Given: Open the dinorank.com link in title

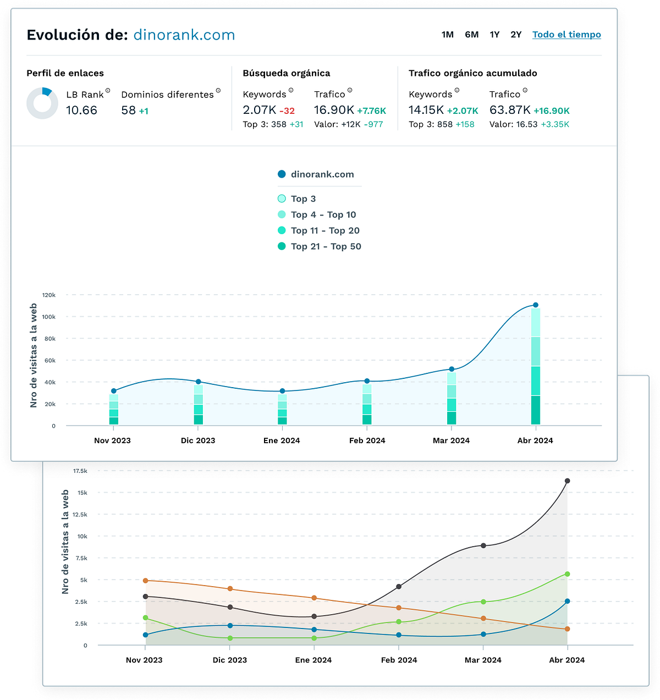Looking at the screenshot, I should click(x=184, y=35).
